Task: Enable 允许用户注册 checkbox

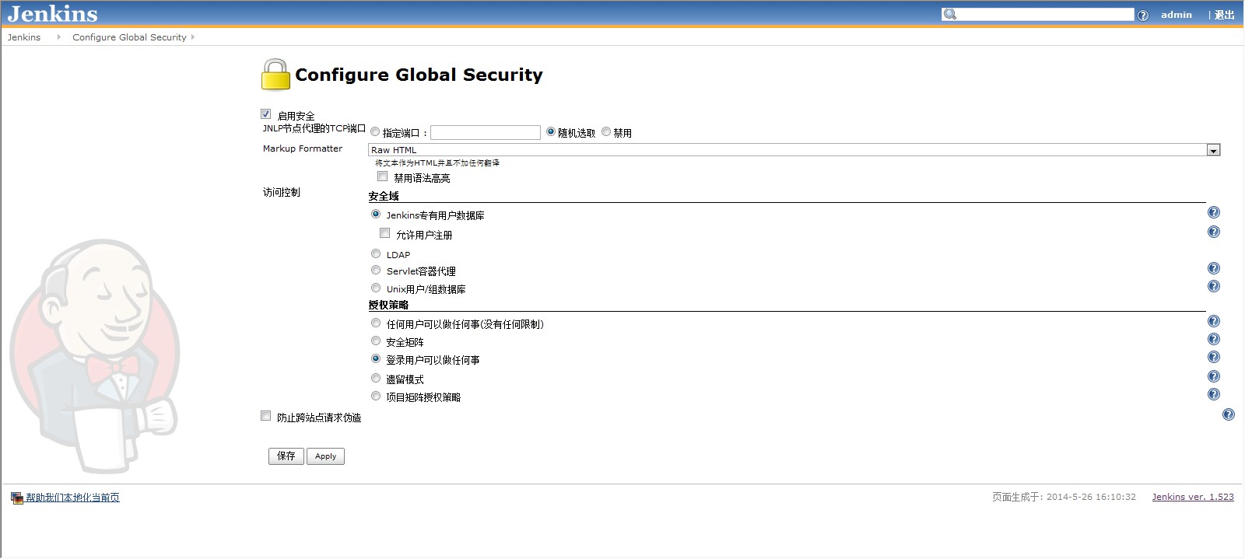Action: (384, 233)
